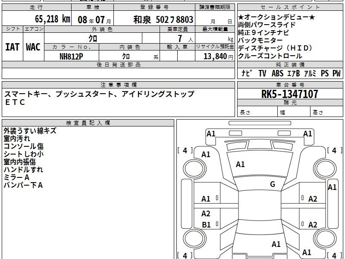
Task: Click the 幅 dimension label
Action: pos(282,113)
